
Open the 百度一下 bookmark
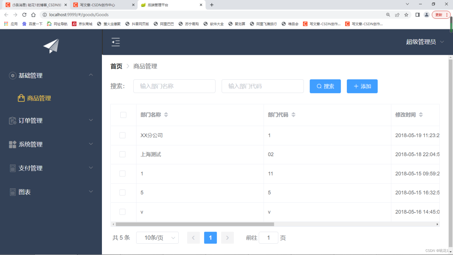32,24
